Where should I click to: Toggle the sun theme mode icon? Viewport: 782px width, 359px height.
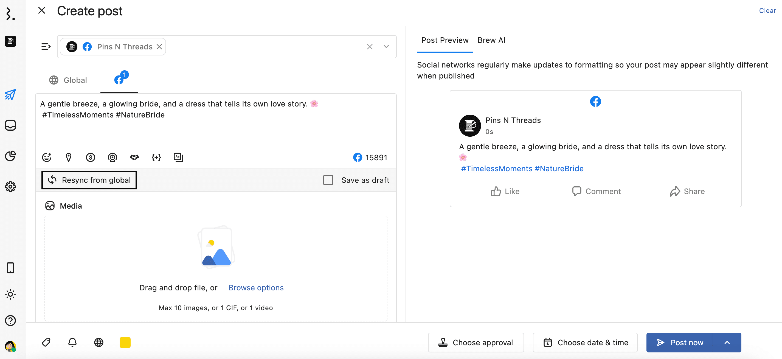10,294
